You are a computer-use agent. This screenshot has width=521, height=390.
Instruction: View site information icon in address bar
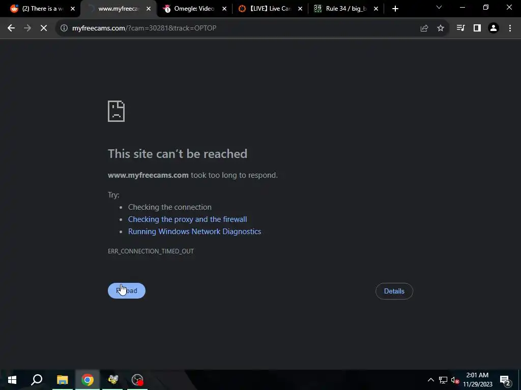[x=64, y=28]
